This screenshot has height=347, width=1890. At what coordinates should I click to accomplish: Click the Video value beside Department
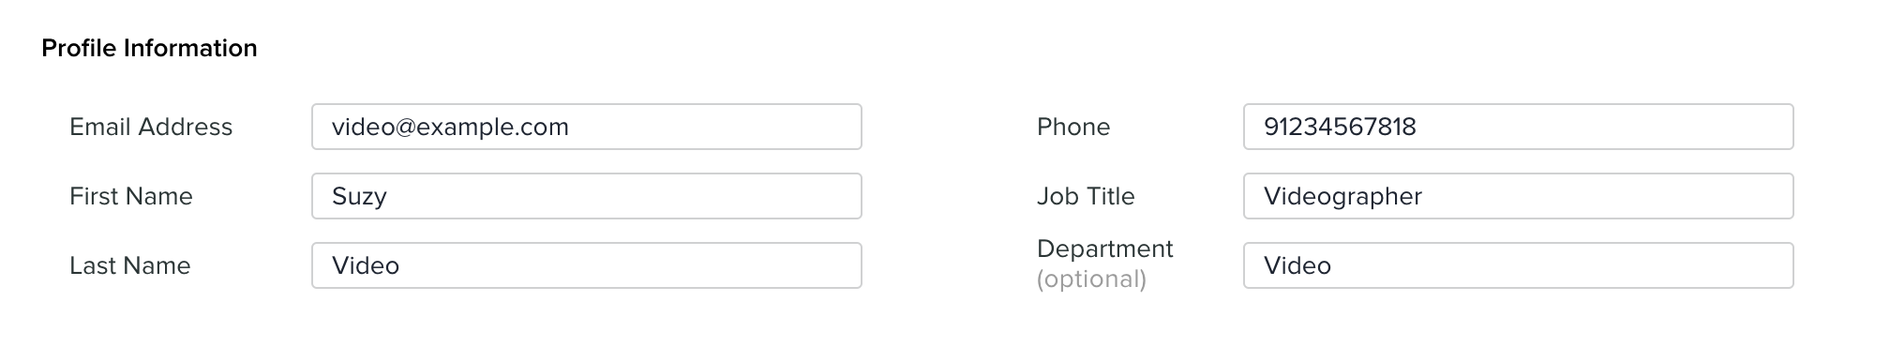point(1297,265)
